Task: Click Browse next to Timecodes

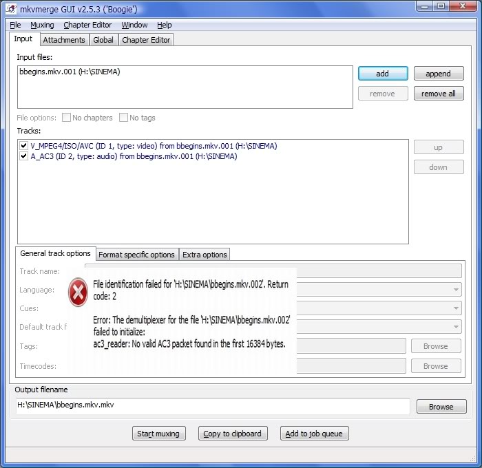Action: click(x=436, y=366)
